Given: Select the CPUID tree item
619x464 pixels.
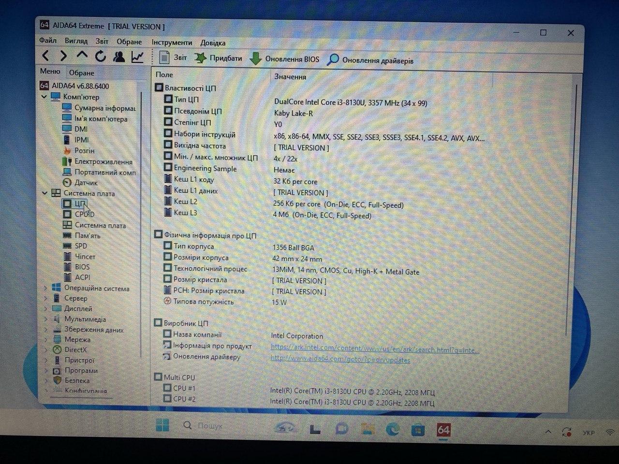Looking at the screenshot, I should pos(78,214).
